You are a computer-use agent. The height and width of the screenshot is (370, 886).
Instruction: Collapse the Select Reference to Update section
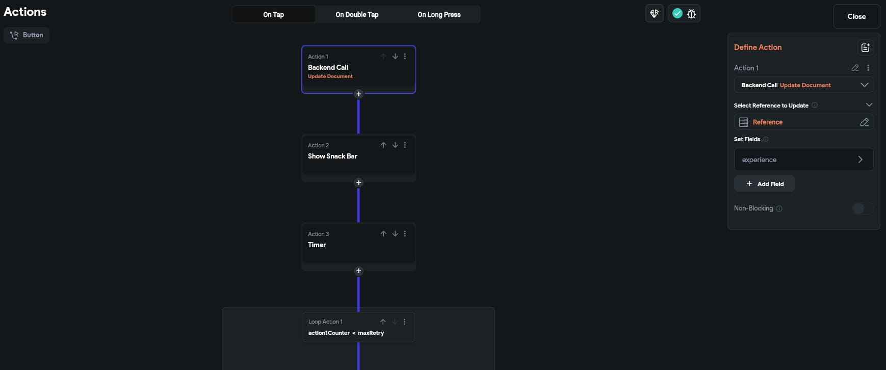(x=869, y=105)
